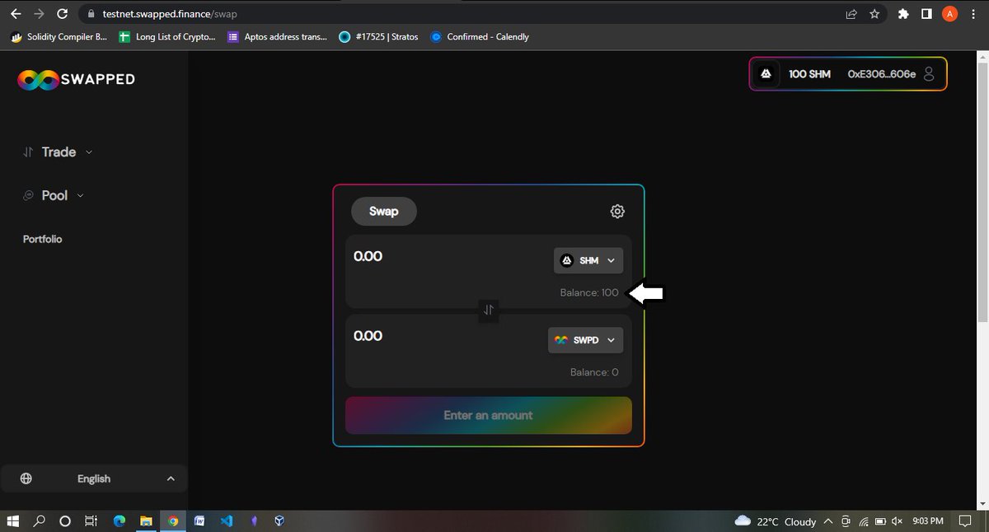989x532 pixels.
Task: Switch to Chrome in the taskbar
Action: click(x=173, y=521)
